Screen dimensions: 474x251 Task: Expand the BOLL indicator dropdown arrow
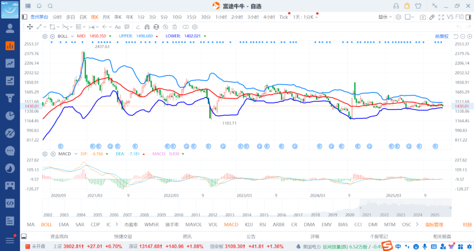73,36
